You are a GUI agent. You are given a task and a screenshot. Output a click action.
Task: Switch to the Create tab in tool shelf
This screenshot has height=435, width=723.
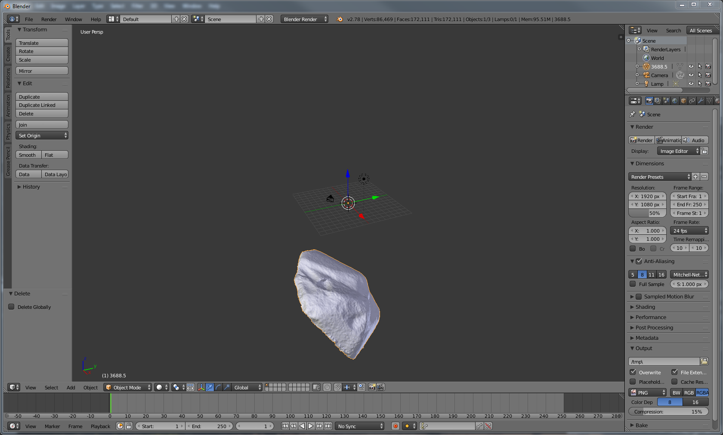tap(8, 54)
